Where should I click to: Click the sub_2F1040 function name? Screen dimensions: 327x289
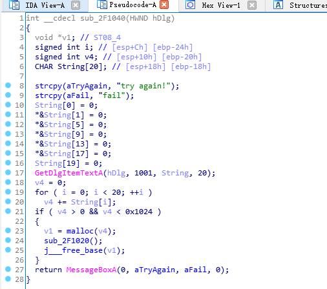tap(103, 18)
